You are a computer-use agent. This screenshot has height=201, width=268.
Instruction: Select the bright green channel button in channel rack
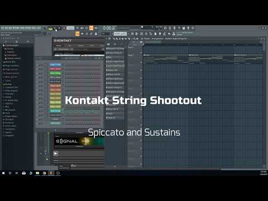pyautogui.click(x=55, y=73)
